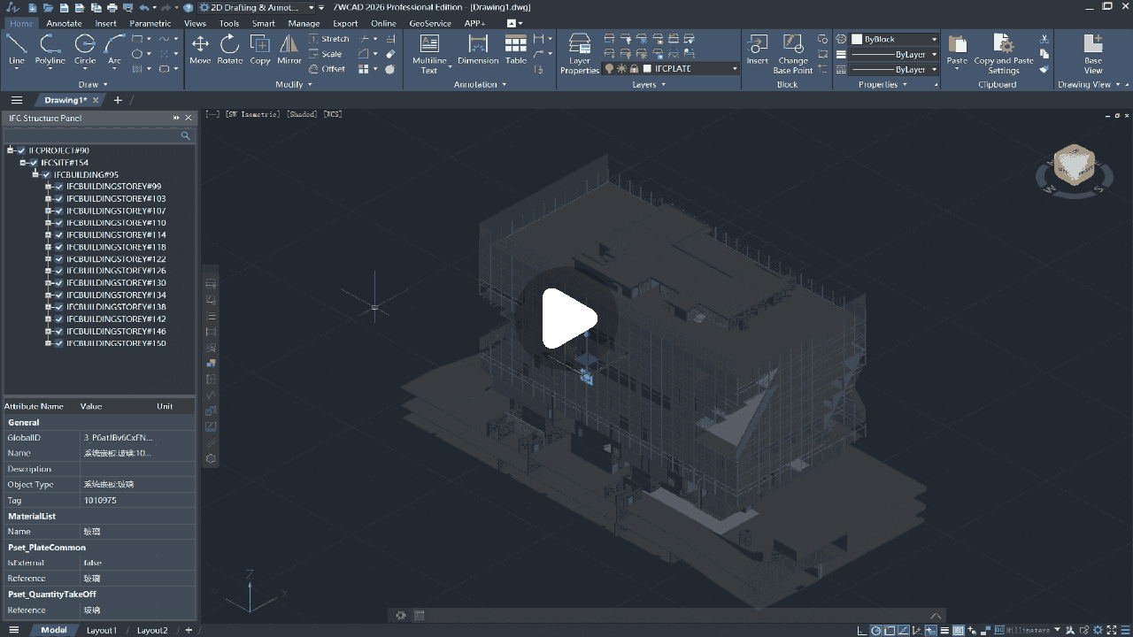
Task: Uncheck IFCBUILDINGSTOREY#99 checkbox
Action: click(x=59, y=187)
